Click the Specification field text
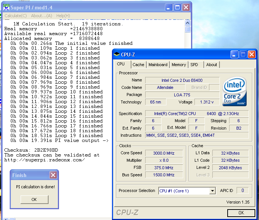The height and width of the screenshot is (220, 259). click(197, 114)
